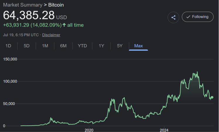Toggle the Following button
The image size is (219, 132).
[x=198, y=17]
